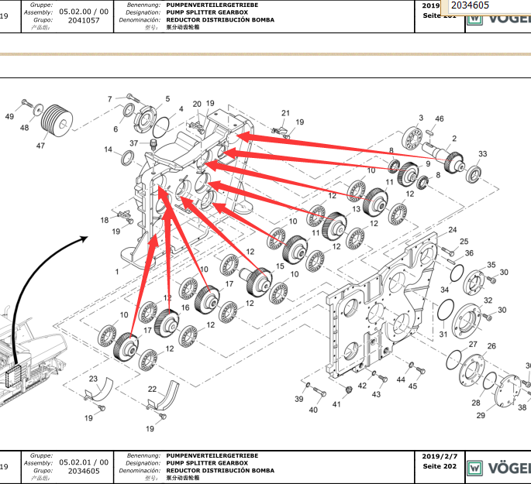Select part number 37 label
Viewport: 531px width, 484px height.
pyautogui.click(x=134, y=143)
